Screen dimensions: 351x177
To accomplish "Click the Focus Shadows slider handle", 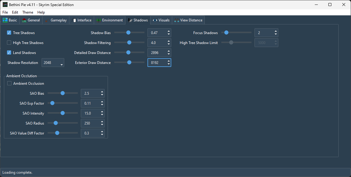I will (x=226, y=33).
